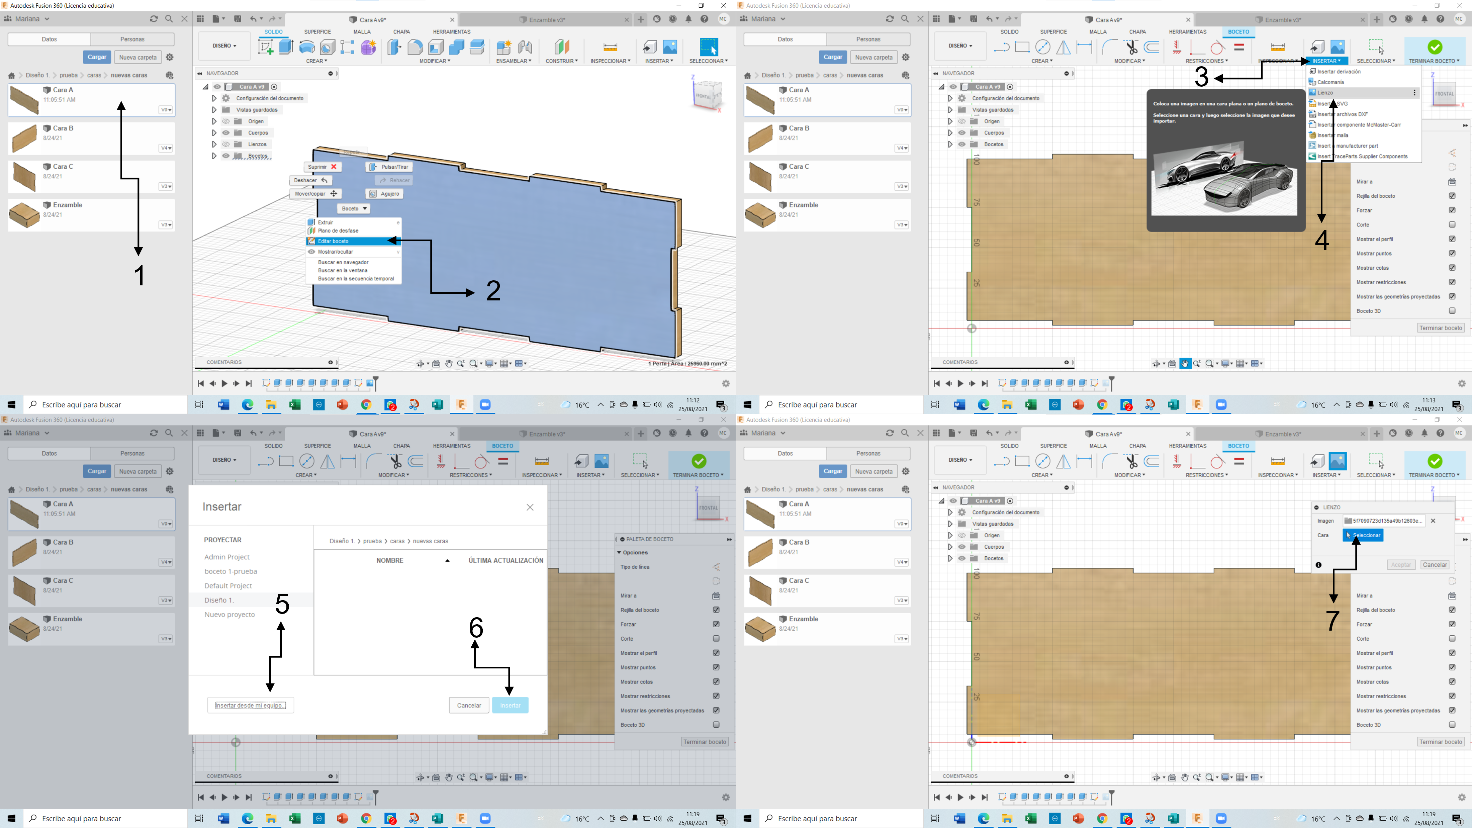Click the purple Create Form icon
The image size is (1472, 828).
[x=369, y=47]
